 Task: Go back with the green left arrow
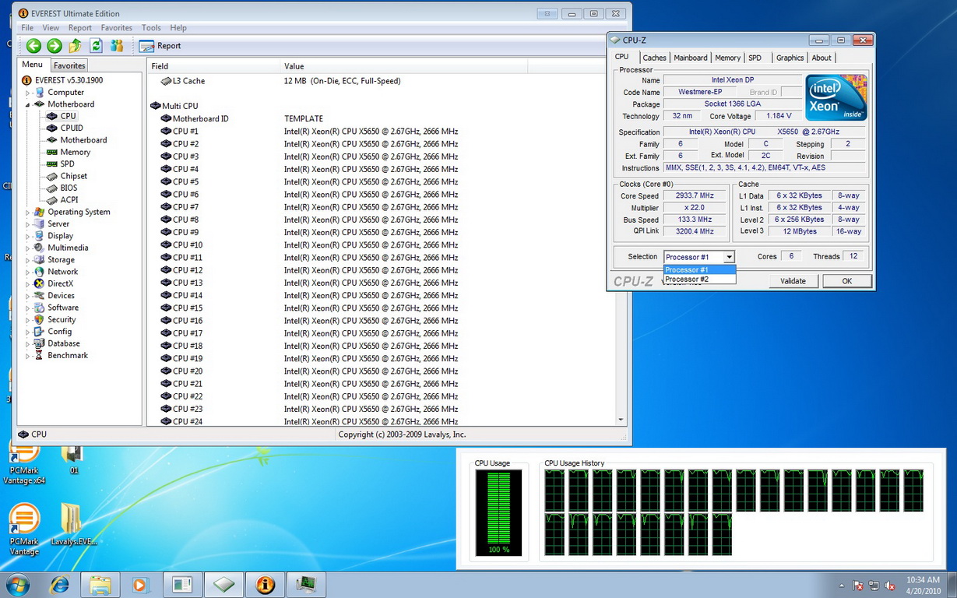[33, 46]
